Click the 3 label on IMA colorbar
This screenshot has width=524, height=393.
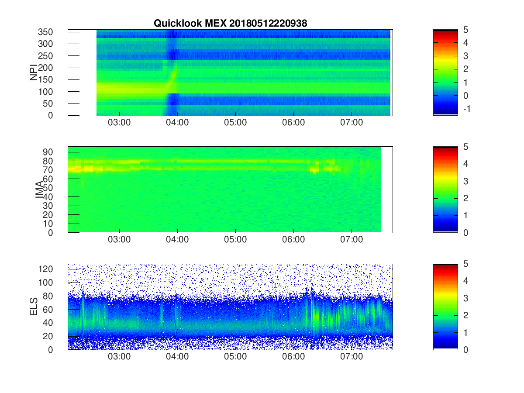[x=465, y=181]
